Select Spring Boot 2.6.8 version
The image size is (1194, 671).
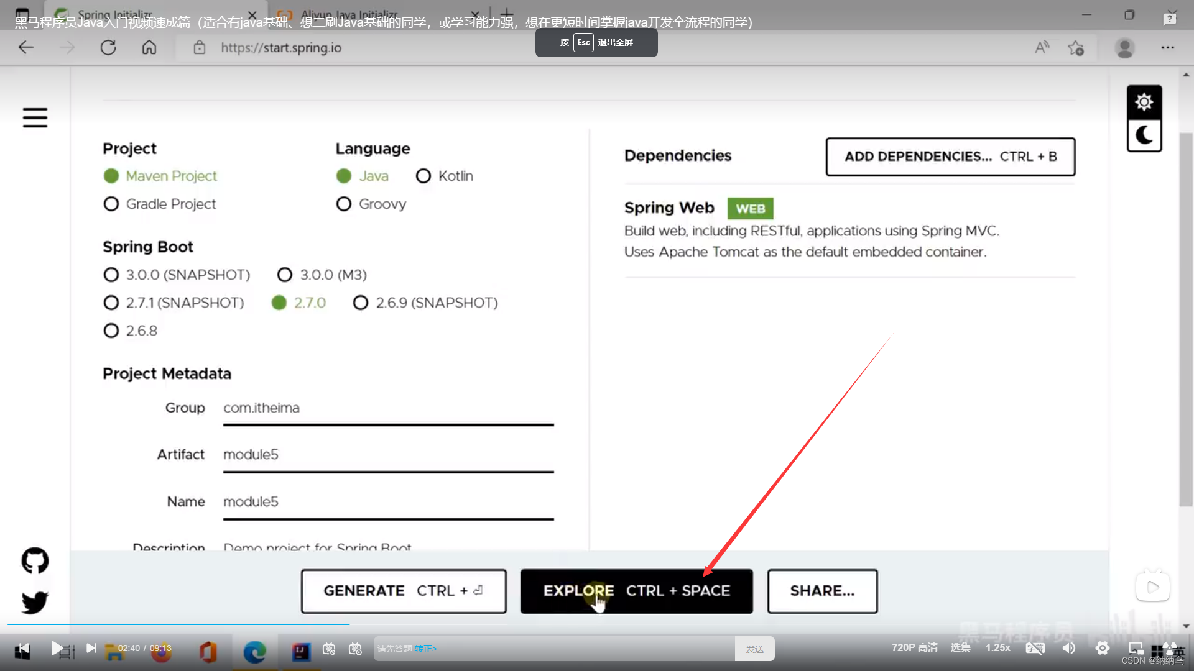pos(111,331)
